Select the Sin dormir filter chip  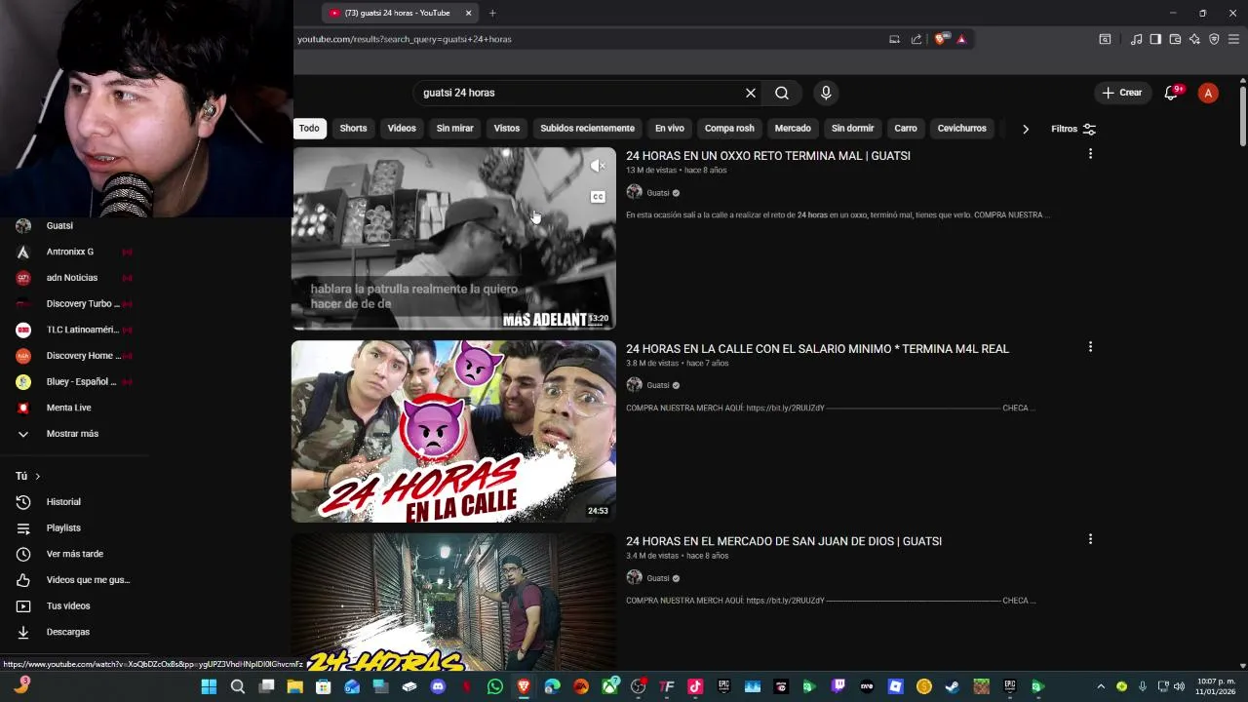point(853,129)
